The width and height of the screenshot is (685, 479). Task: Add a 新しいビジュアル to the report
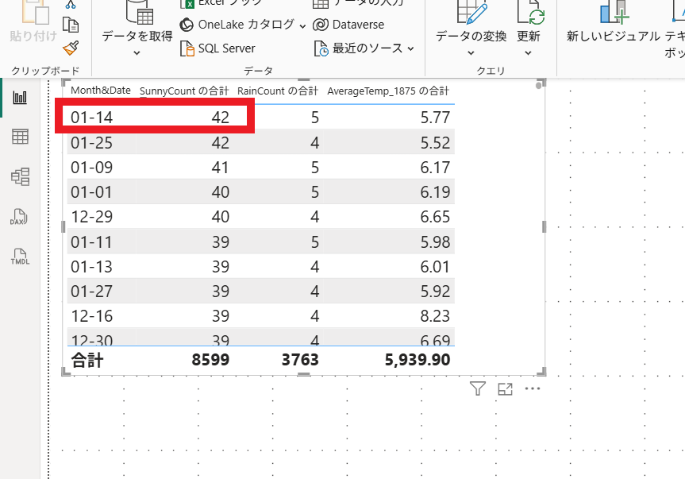point(613,36)
